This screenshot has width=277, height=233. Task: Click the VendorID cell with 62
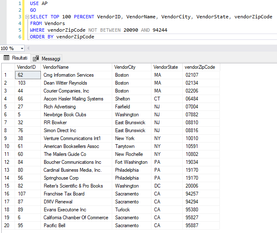tap(28, 75)
